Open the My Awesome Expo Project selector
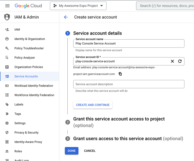Viewport: 194px width, 161px height. click(78, 6)
